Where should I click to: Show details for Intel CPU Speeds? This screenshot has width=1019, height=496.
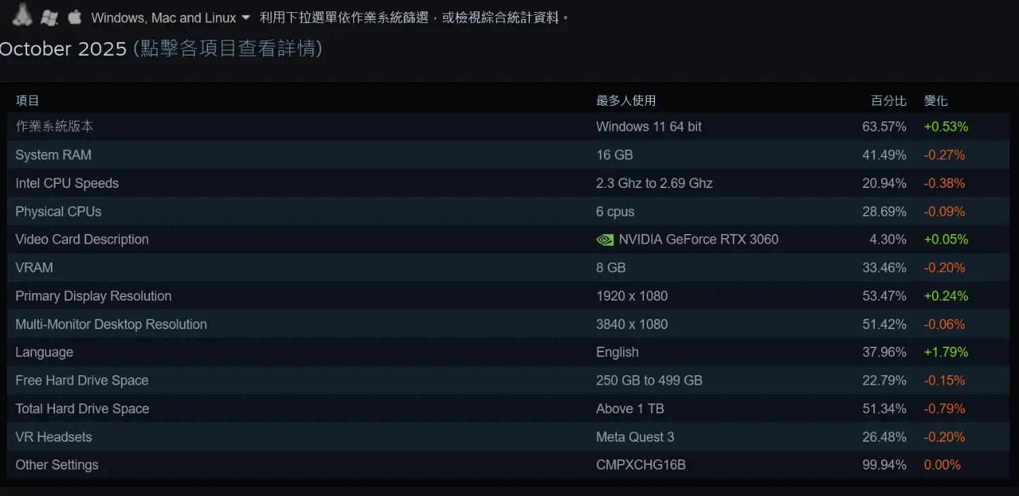(67, 184)
